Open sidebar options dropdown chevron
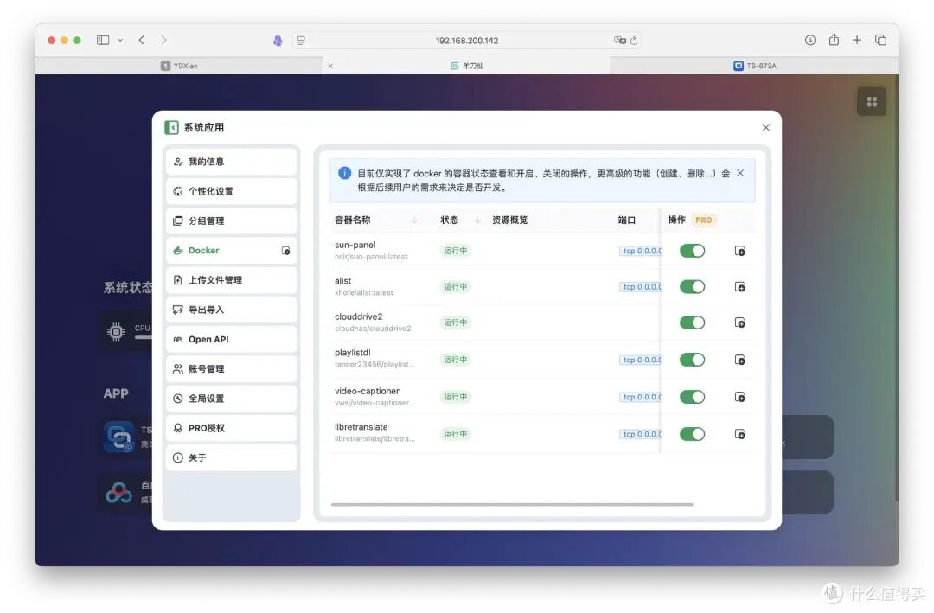The image size is (934, 613). click(x=120, y=40)
